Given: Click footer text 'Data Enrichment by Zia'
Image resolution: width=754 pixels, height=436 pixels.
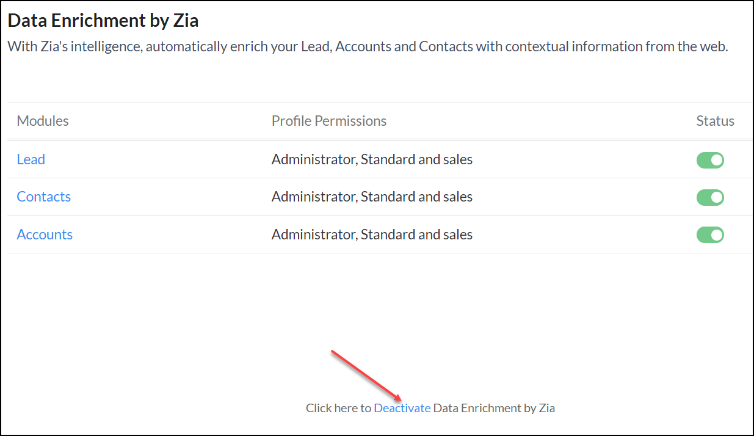Looking at the screenshot, I should [x=494, y=408].
